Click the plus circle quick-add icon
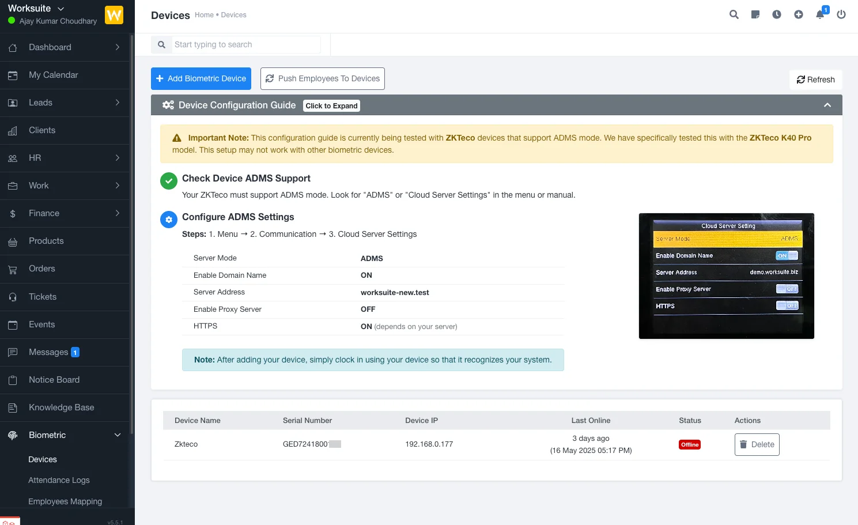858x525 pixels. point(798,14)
